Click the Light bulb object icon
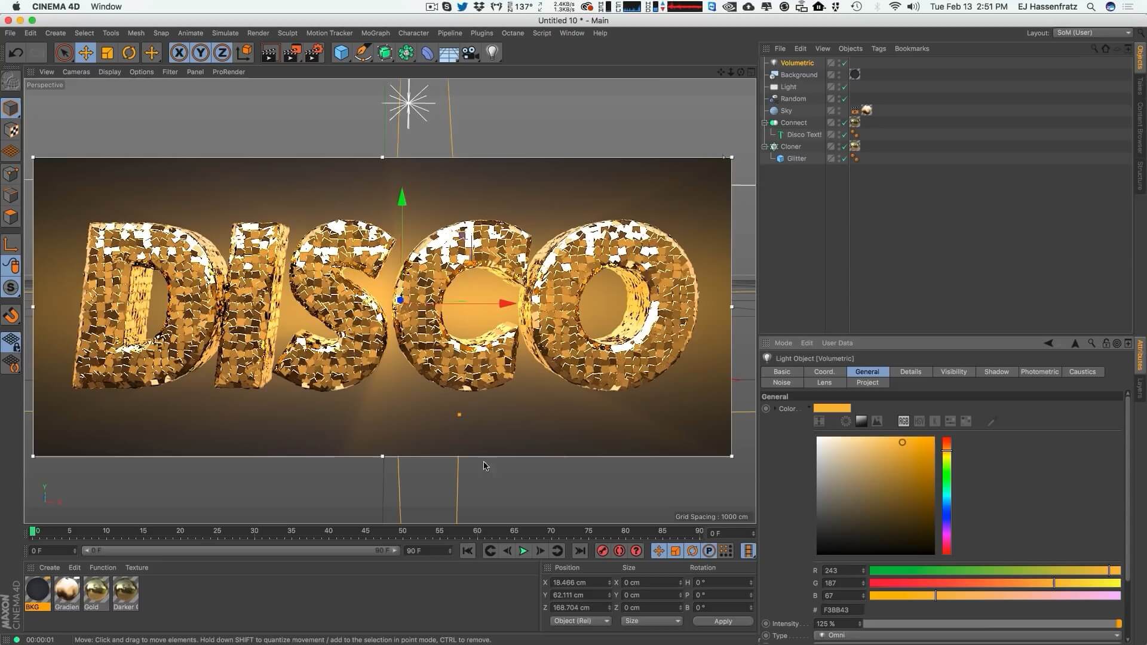 492,53
